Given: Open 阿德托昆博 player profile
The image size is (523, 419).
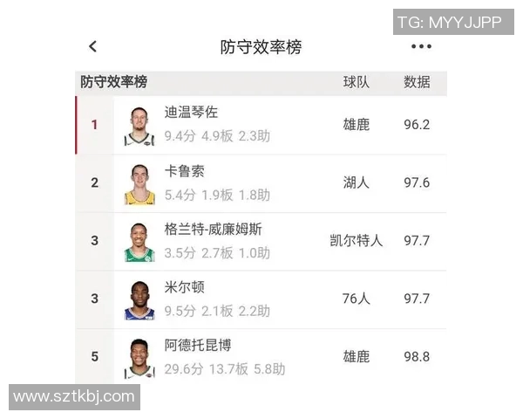Looking at the screenshot, I should tap(198, 345).
